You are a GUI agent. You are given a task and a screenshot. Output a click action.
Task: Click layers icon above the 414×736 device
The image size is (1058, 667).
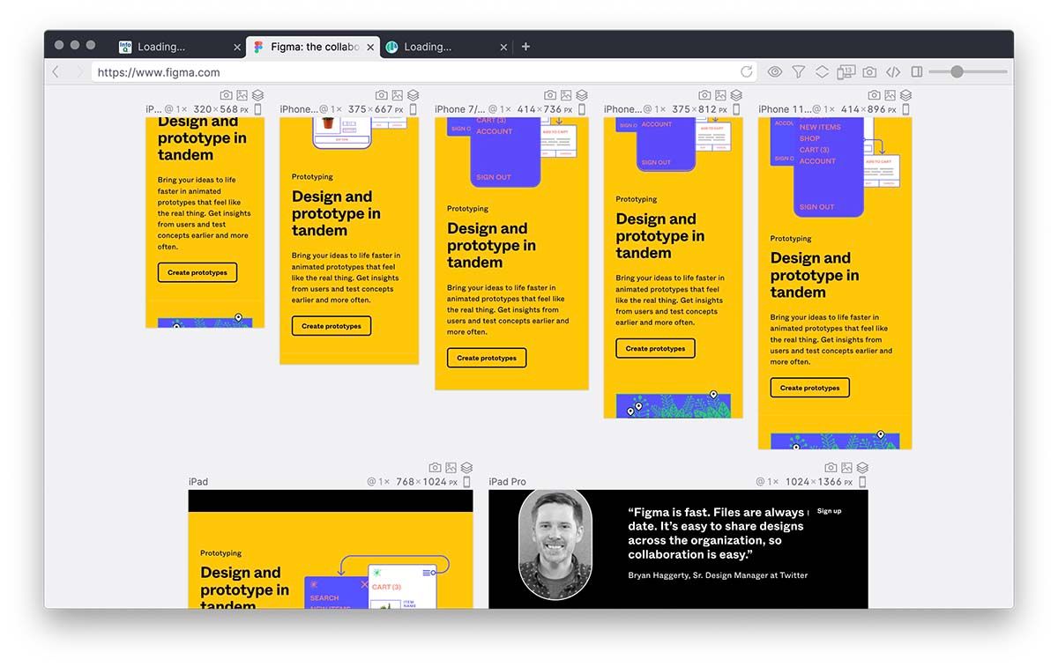coord(582,95)
